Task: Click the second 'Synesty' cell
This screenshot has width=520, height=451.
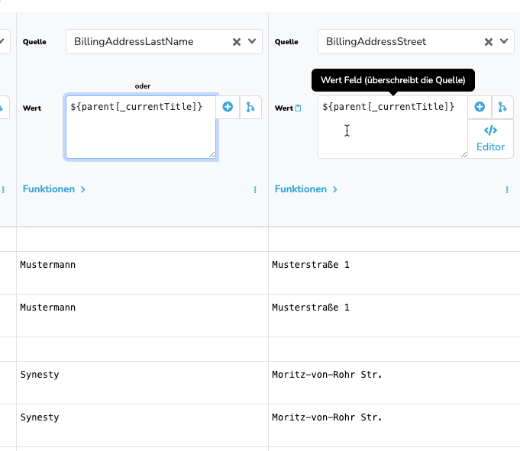Action: [142, 426]
